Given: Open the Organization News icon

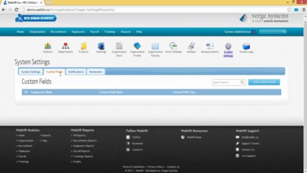Looking at the screenshot, I should [119, 46].
